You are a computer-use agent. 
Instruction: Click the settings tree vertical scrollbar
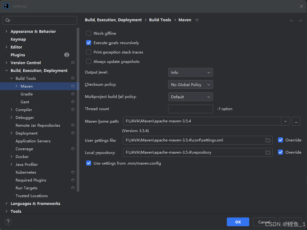coord(78,110)
